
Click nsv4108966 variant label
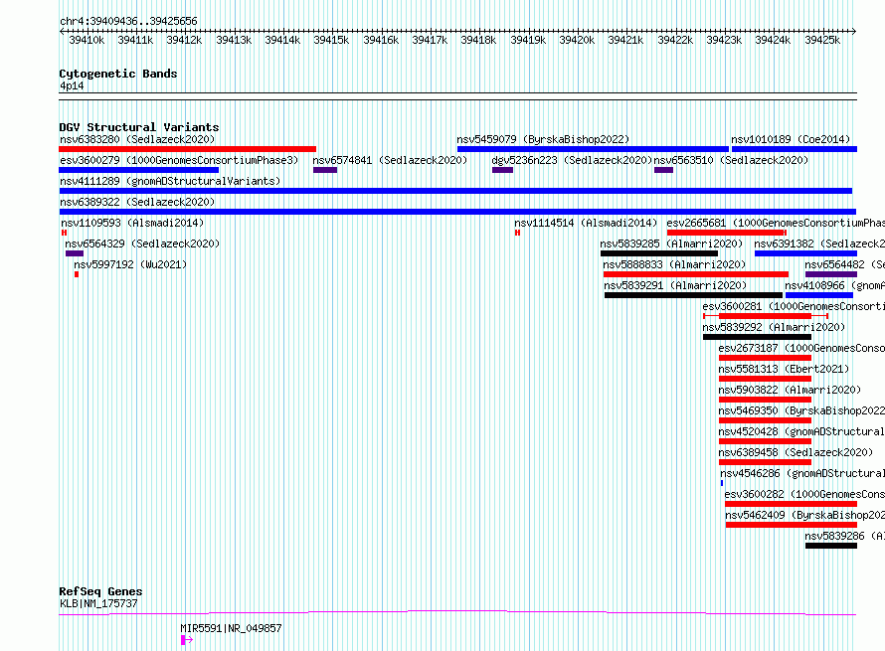(x=834, y=285)
